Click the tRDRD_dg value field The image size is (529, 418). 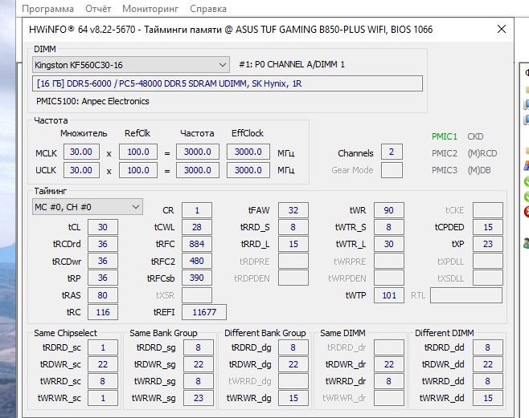pos(293,347)
